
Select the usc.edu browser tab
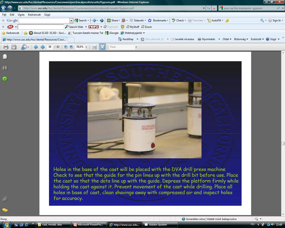point(34,40)
